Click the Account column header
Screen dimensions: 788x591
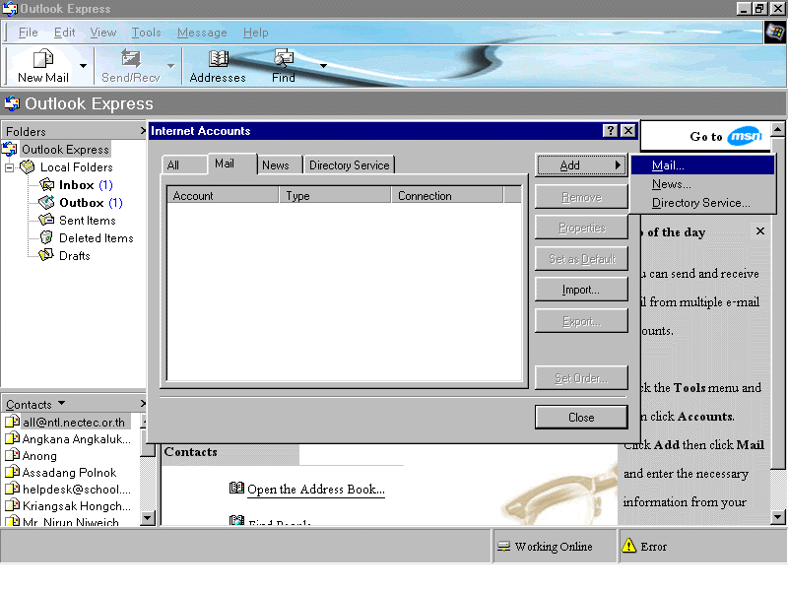point(223,195)
